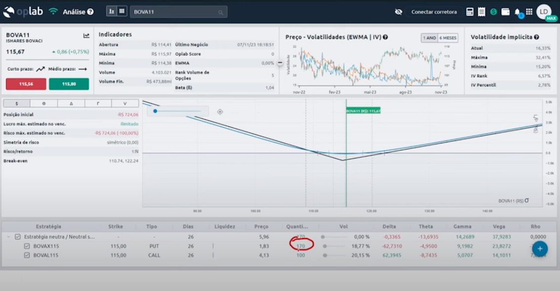The image size is (560, 291).
Task: Select the Delta (Δ) payoff tab
Action: 71,103
